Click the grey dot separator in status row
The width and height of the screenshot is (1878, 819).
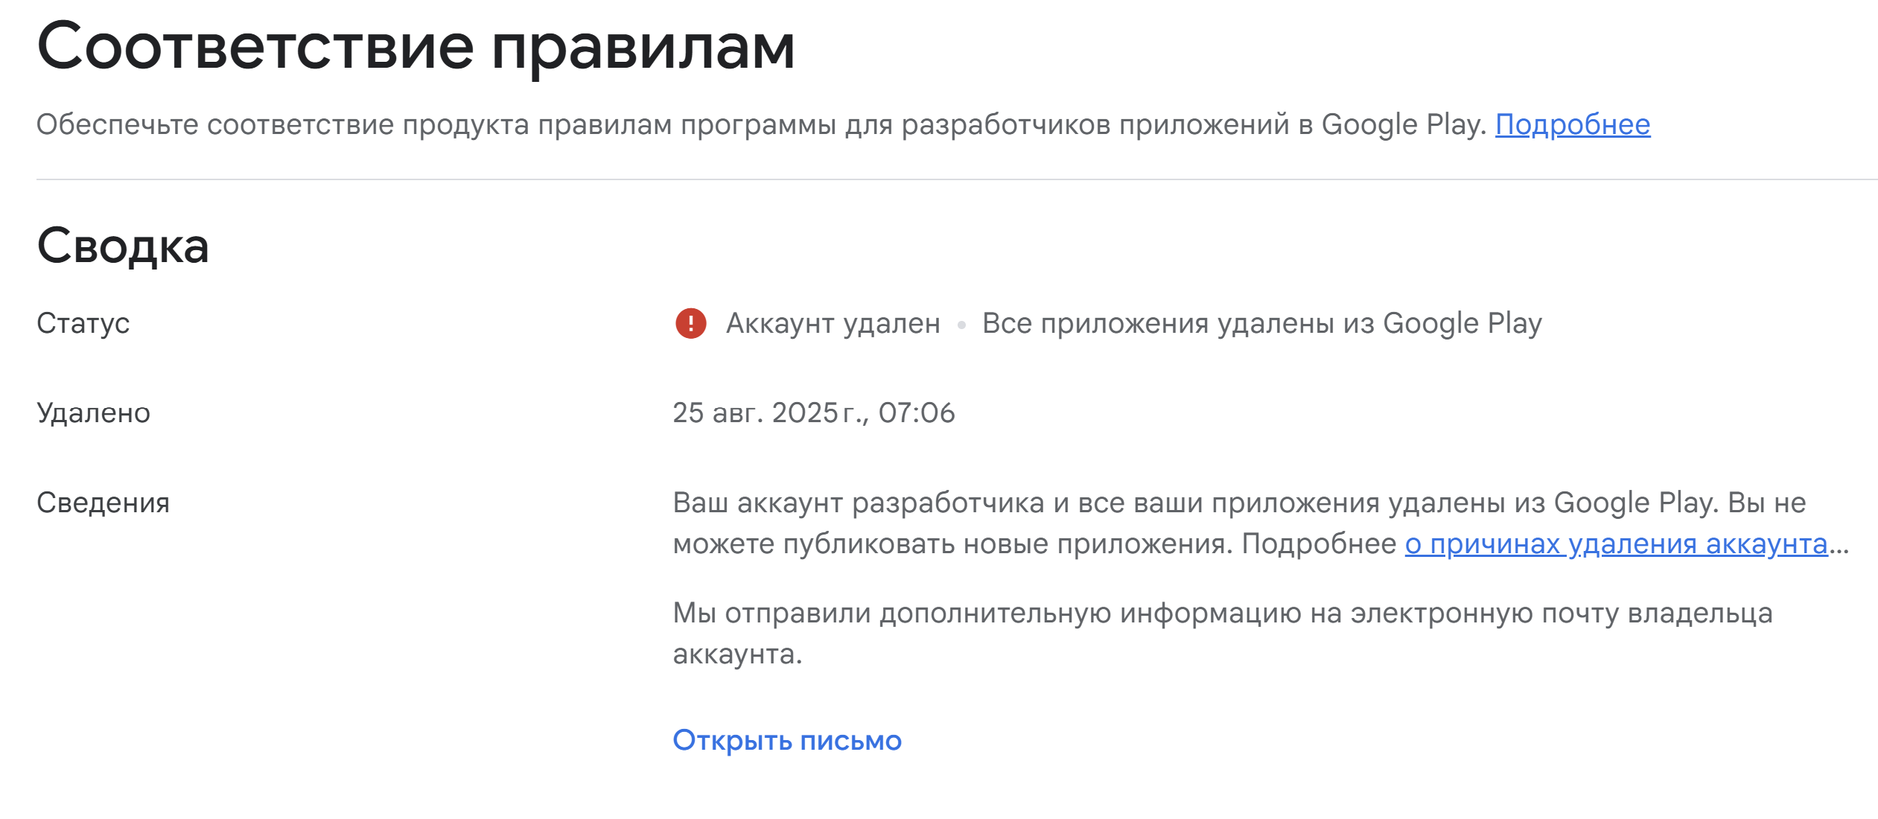tap(961, 325)
